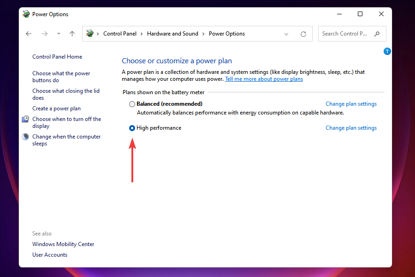The image size is (415, 277).
Task: Click the 'Choose or customize a power plan' heading
Action: (177, 60)
